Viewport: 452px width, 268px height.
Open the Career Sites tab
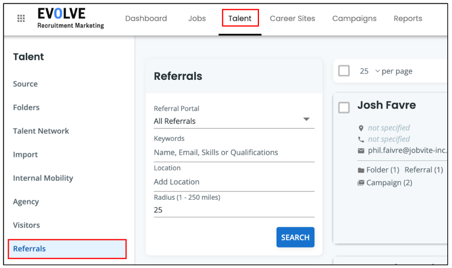(293, 18)
